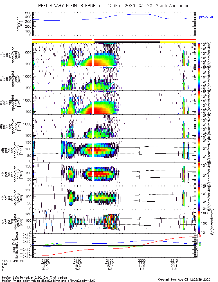Click the -6×10⁴ tick on the IGRF axis

point(26,257)
